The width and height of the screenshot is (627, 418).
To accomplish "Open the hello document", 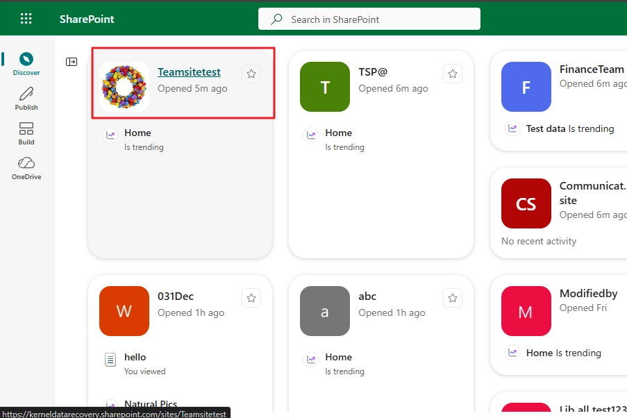I will point(135,357).
